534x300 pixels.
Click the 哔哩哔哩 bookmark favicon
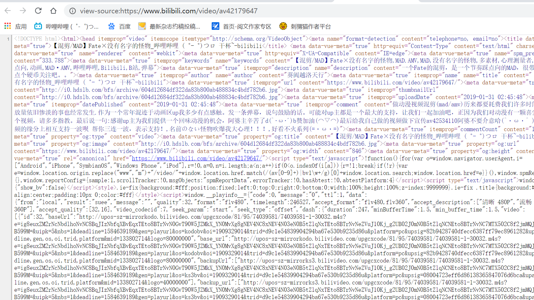coord(38,26)
